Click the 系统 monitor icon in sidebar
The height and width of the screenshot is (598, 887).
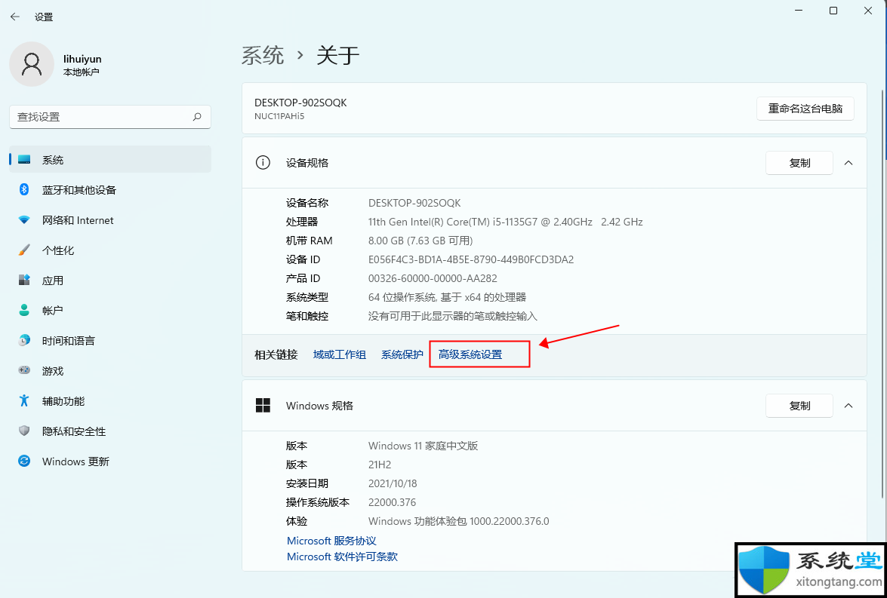click(24, 160)
